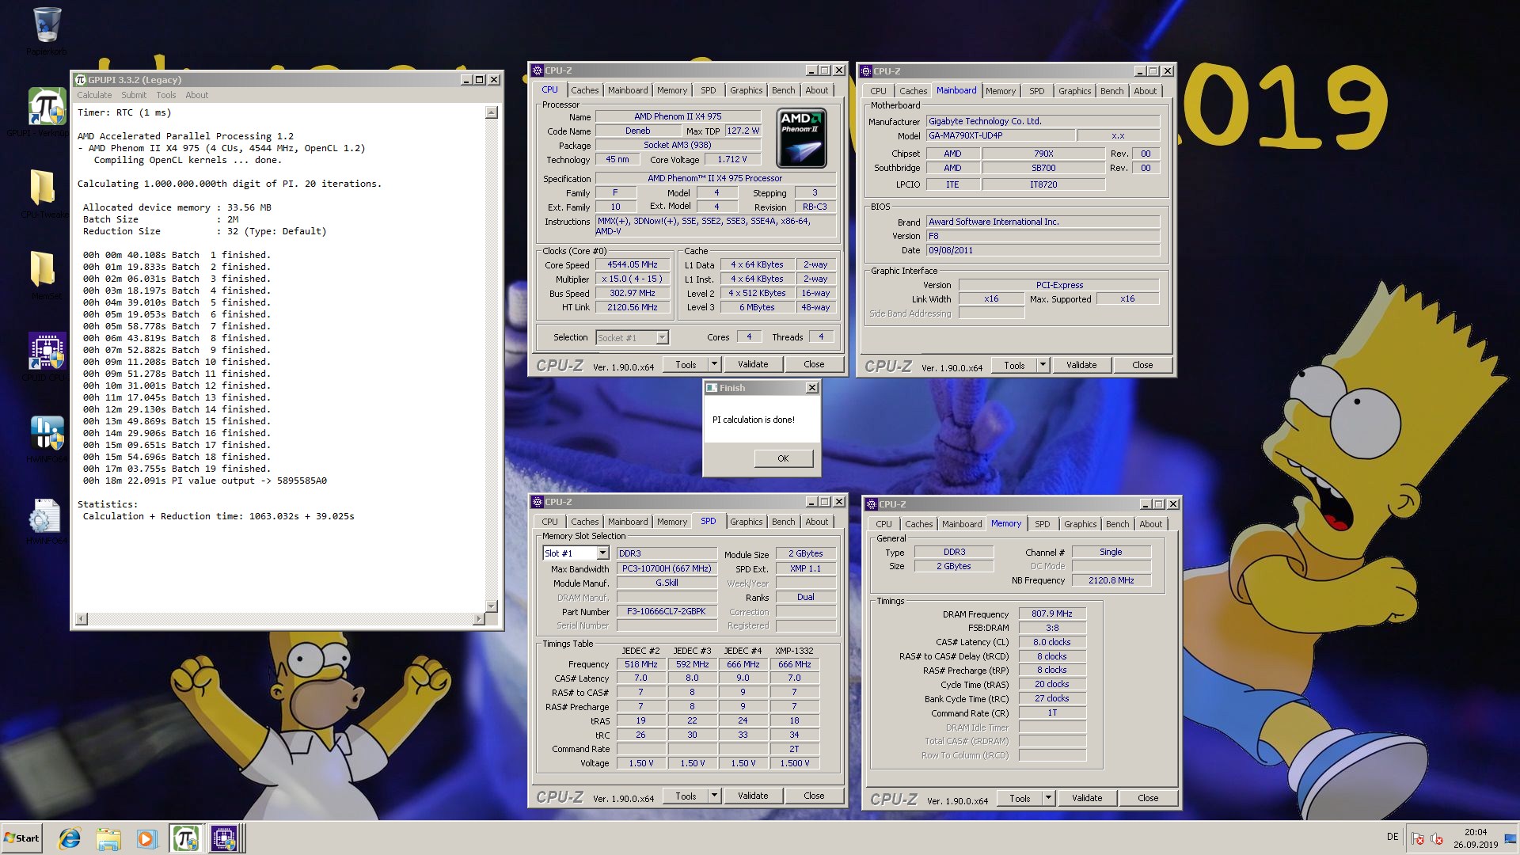Expand Tools dropdown arrow in CPU-Z CPU window
The height and width of the screenshot is (855, 1520).
pyautogui.click(x=714, y=364)
